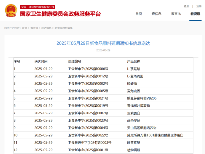Image resolution: width=205 pixels, height=154 pixels.
Task: Click 首页 in the breadcrumb
Action: (25, 28)
